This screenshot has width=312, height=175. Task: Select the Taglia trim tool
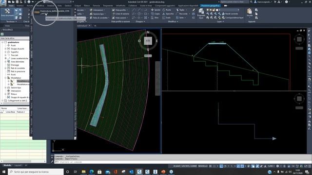pos(181,10)
